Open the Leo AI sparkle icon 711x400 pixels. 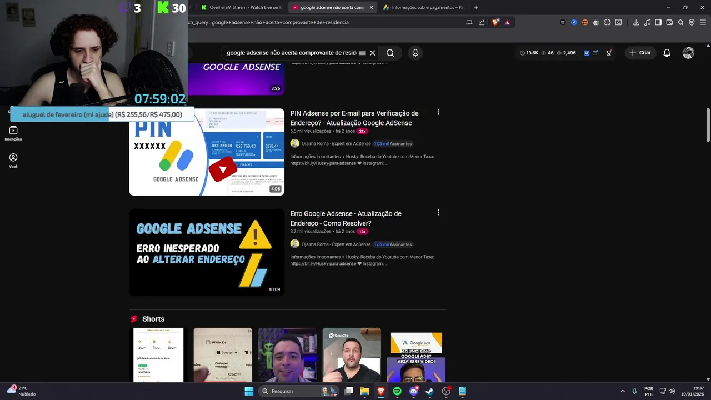click(680, 22)
